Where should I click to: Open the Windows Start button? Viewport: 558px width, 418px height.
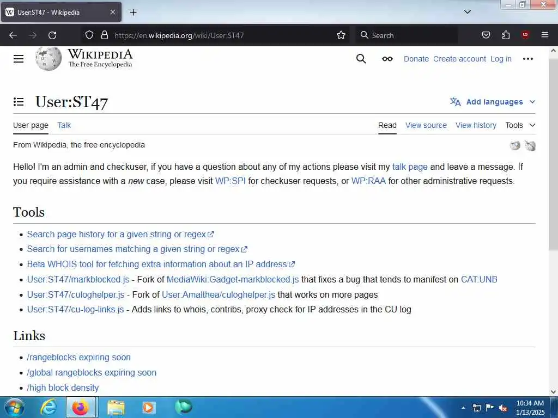[x=15, y=407]
